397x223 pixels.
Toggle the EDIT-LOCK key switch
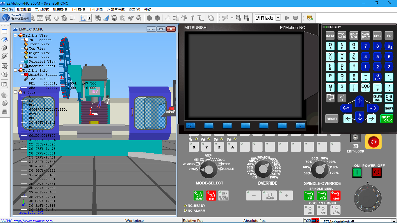point(355,138)
